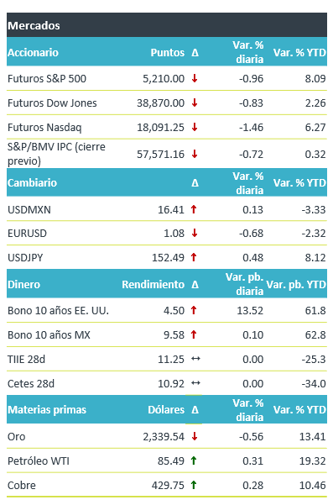Click the sideways arrow icon for Cetes 28d
Image resolution: width=333 pixels, height=500 pixels.
pyautogui.click(x=195, y=382)
